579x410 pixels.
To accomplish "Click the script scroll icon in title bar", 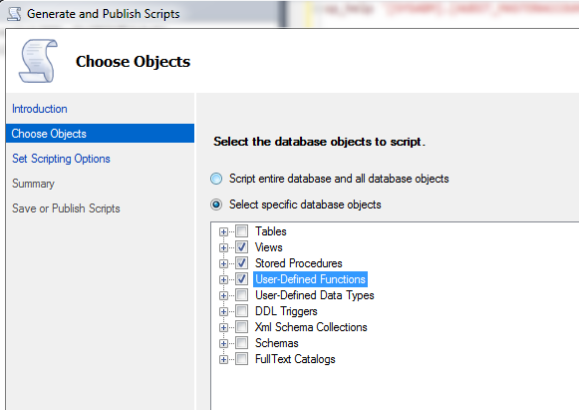I will pyautogui.click(x=14, y=14).
